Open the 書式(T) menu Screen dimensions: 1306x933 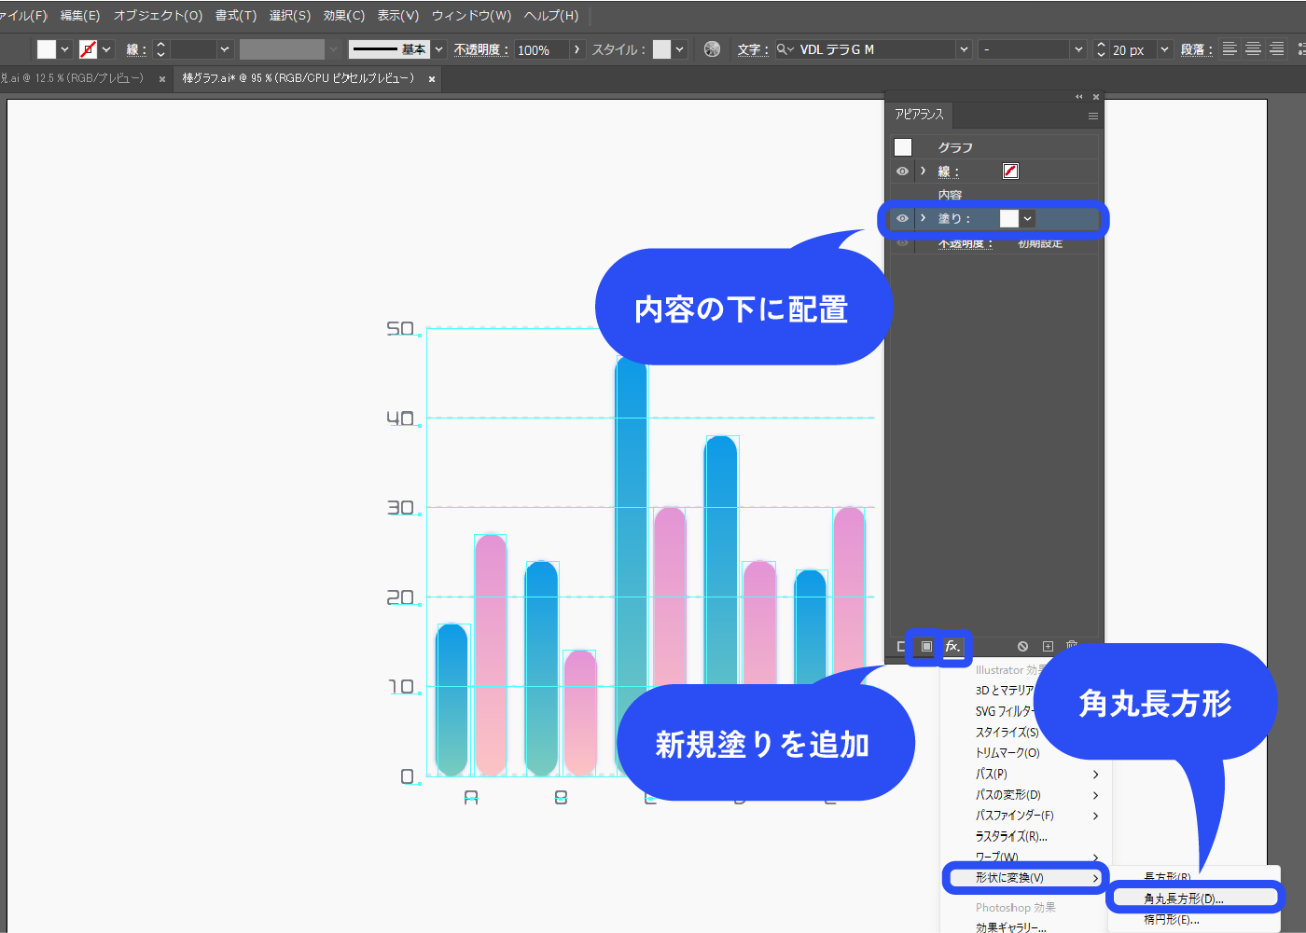[x=236, y=16]
